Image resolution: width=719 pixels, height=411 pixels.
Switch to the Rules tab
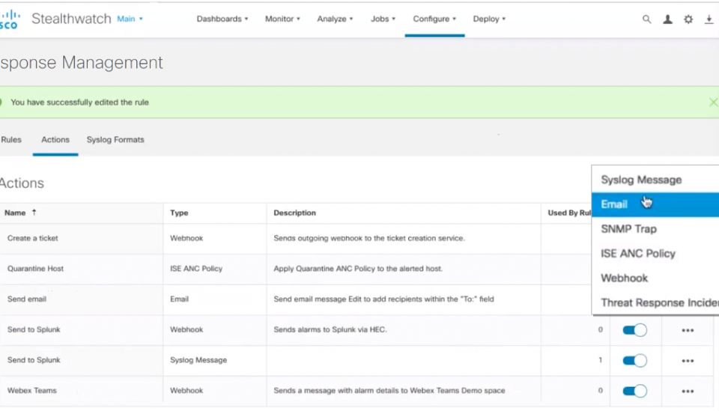11,140
